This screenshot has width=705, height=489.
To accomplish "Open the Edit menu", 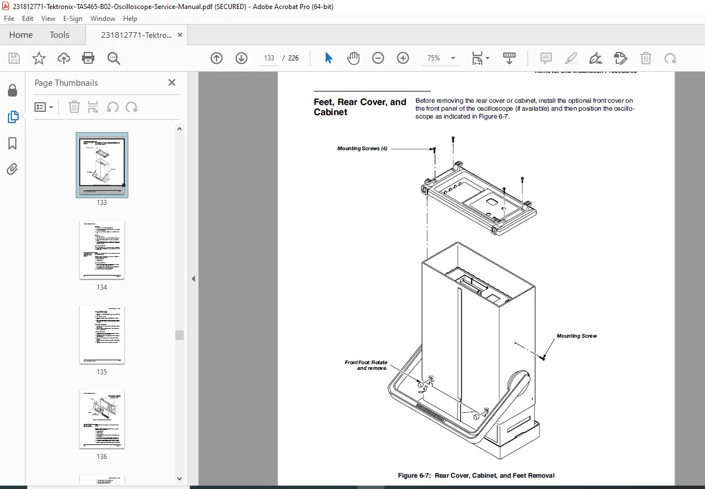I will point(27,18).
